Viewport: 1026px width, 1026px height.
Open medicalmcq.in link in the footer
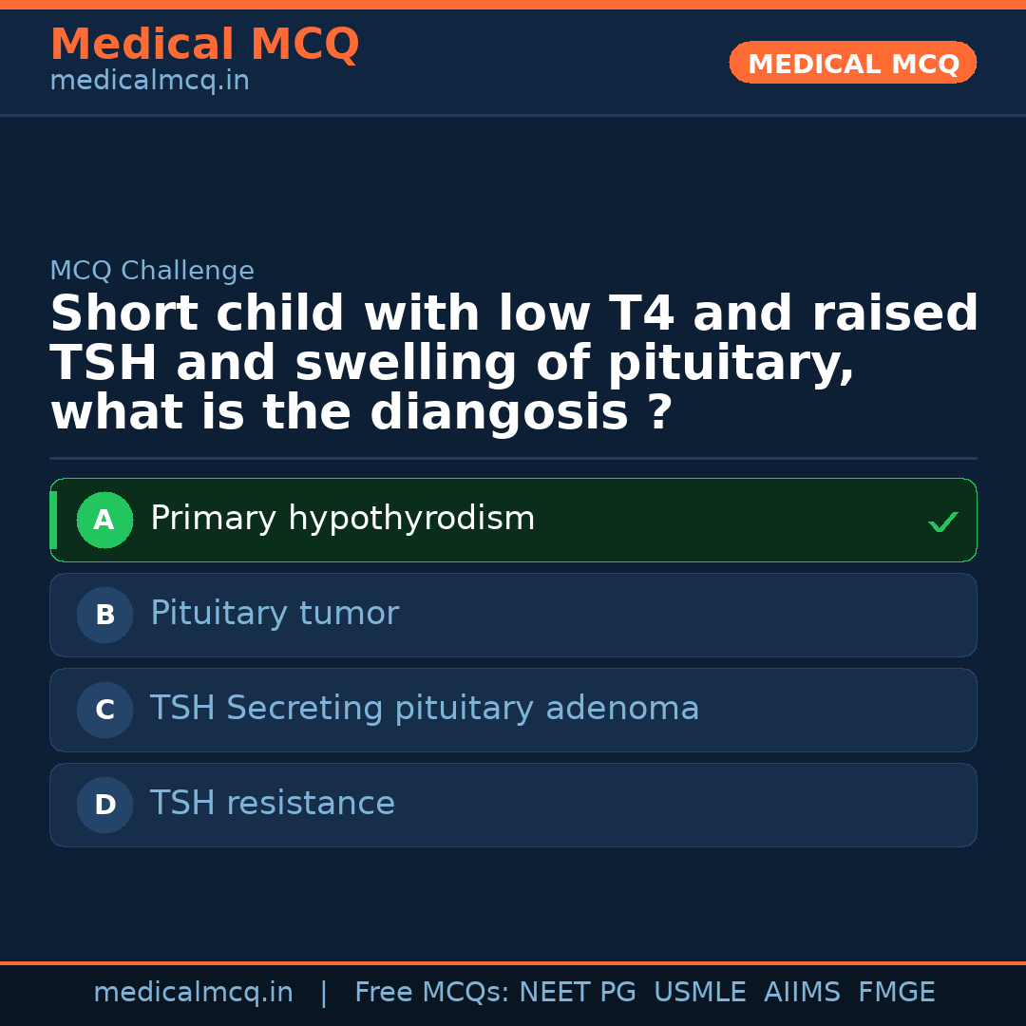[193, 993]
